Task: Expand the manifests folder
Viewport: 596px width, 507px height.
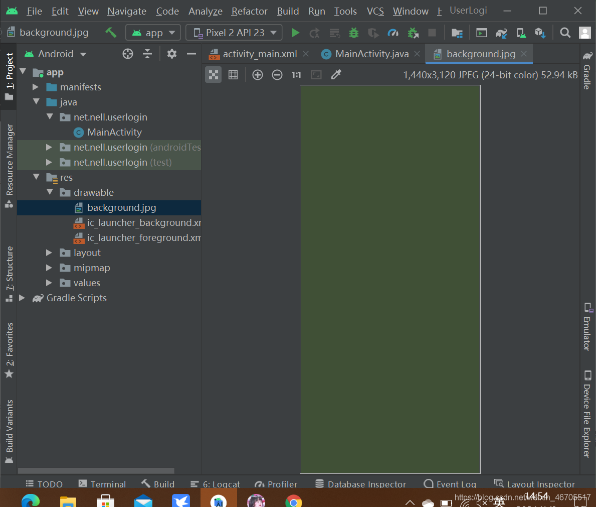Action: click(x=36, y=87)
